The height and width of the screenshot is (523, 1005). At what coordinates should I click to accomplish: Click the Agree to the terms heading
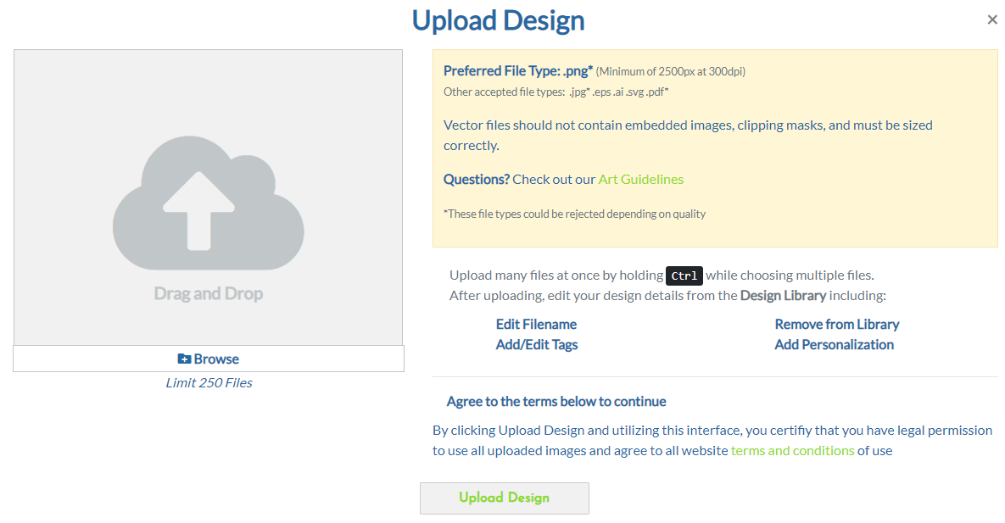click(556, 401)
